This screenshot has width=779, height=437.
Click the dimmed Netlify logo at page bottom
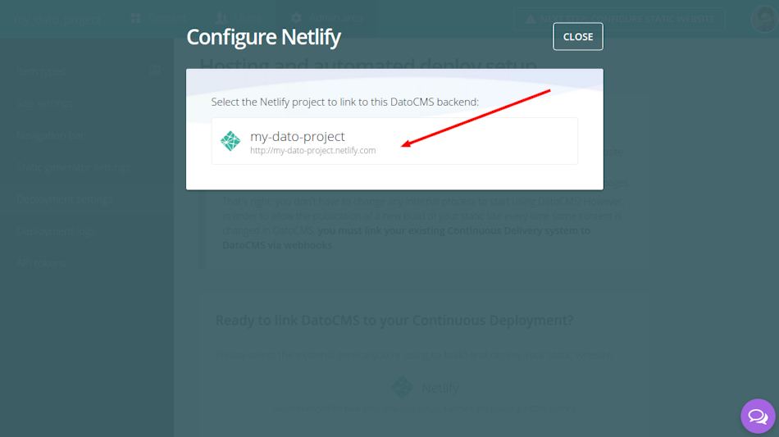click(402, 387)
